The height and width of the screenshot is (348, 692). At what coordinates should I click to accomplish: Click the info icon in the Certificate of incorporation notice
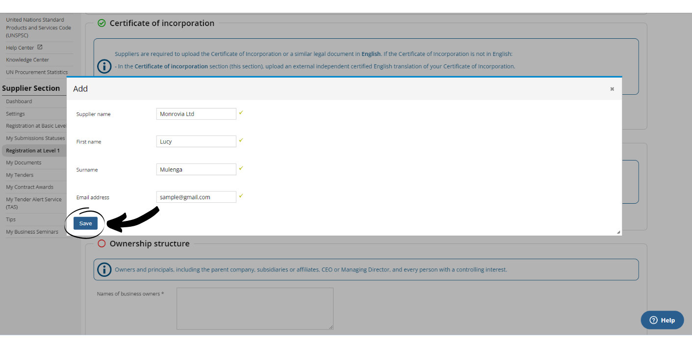[104, 66]
